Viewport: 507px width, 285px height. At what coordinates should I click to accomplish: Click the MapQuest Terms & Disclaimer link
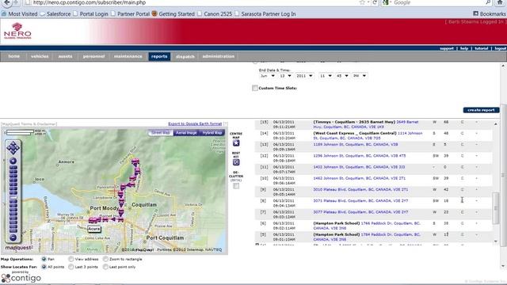coord(29,123)
